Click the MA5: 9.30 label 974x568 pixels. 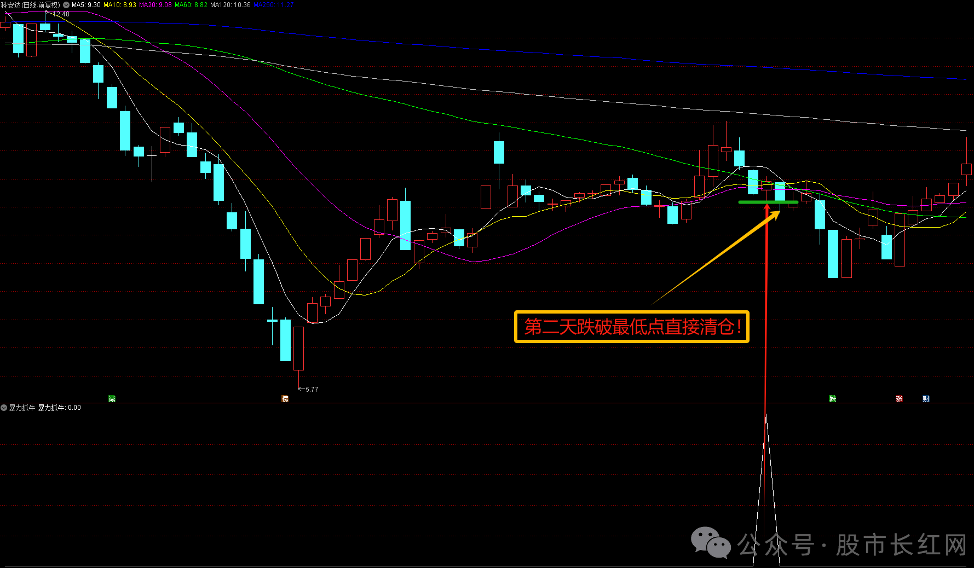pos(86,5)
